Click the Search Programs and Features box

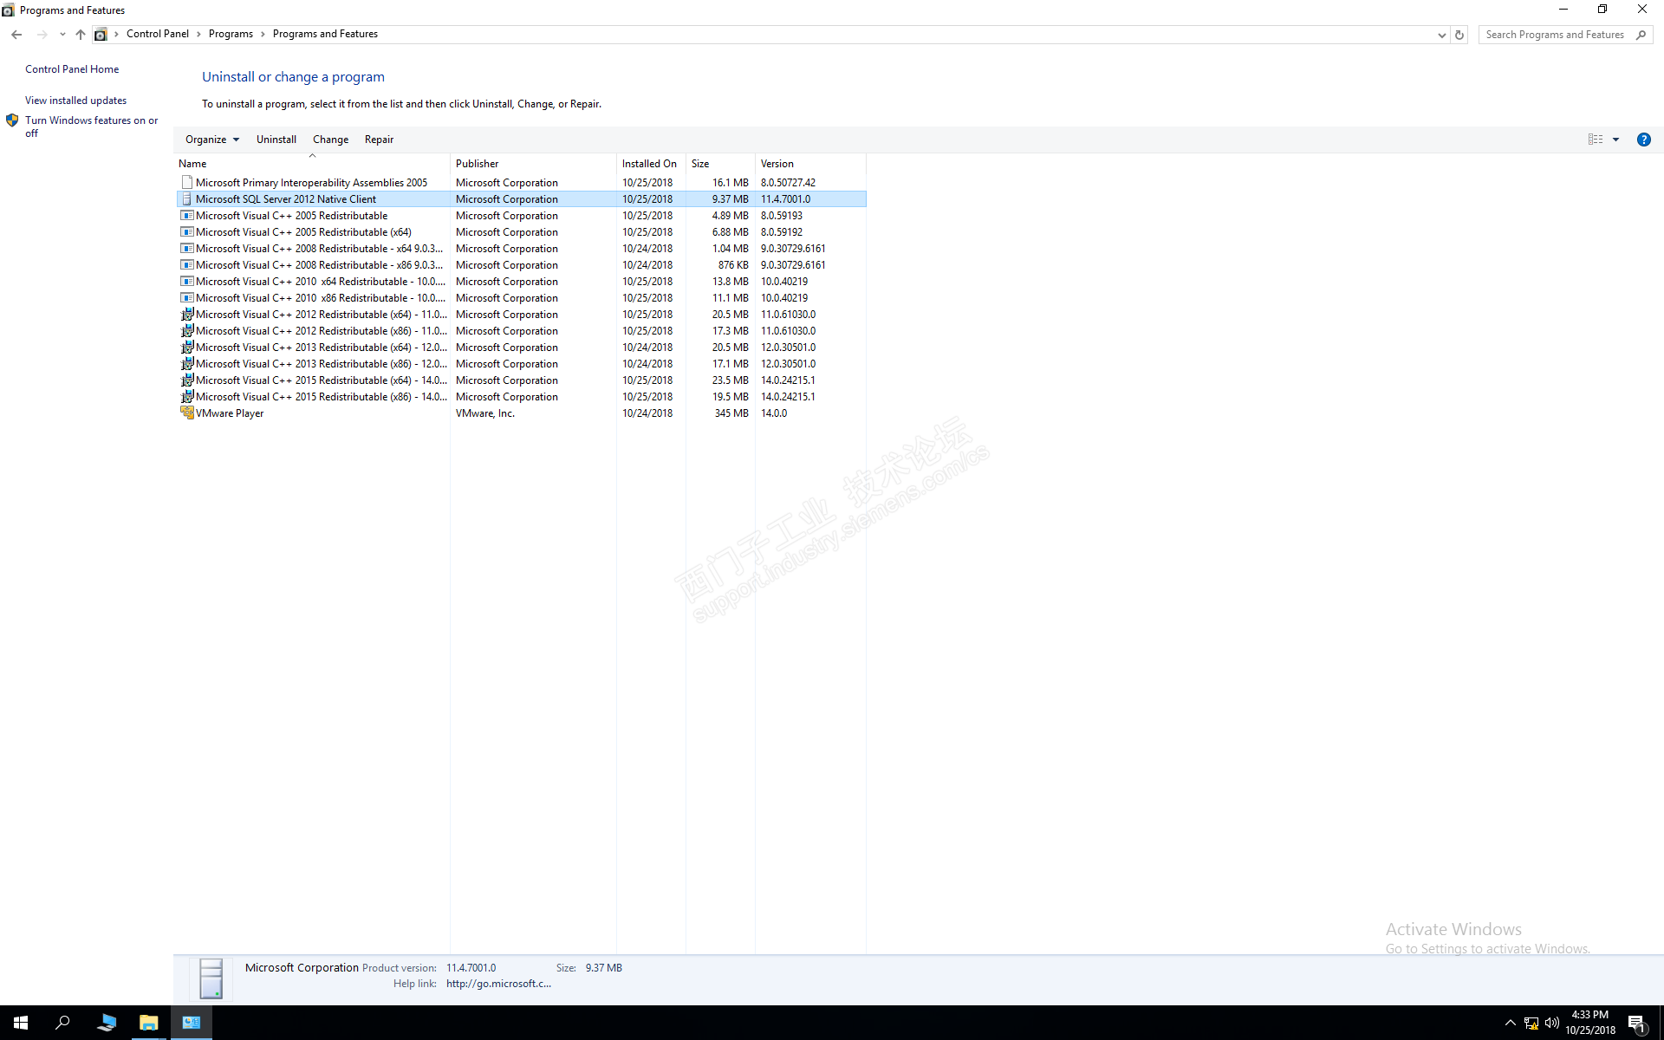1556,35
